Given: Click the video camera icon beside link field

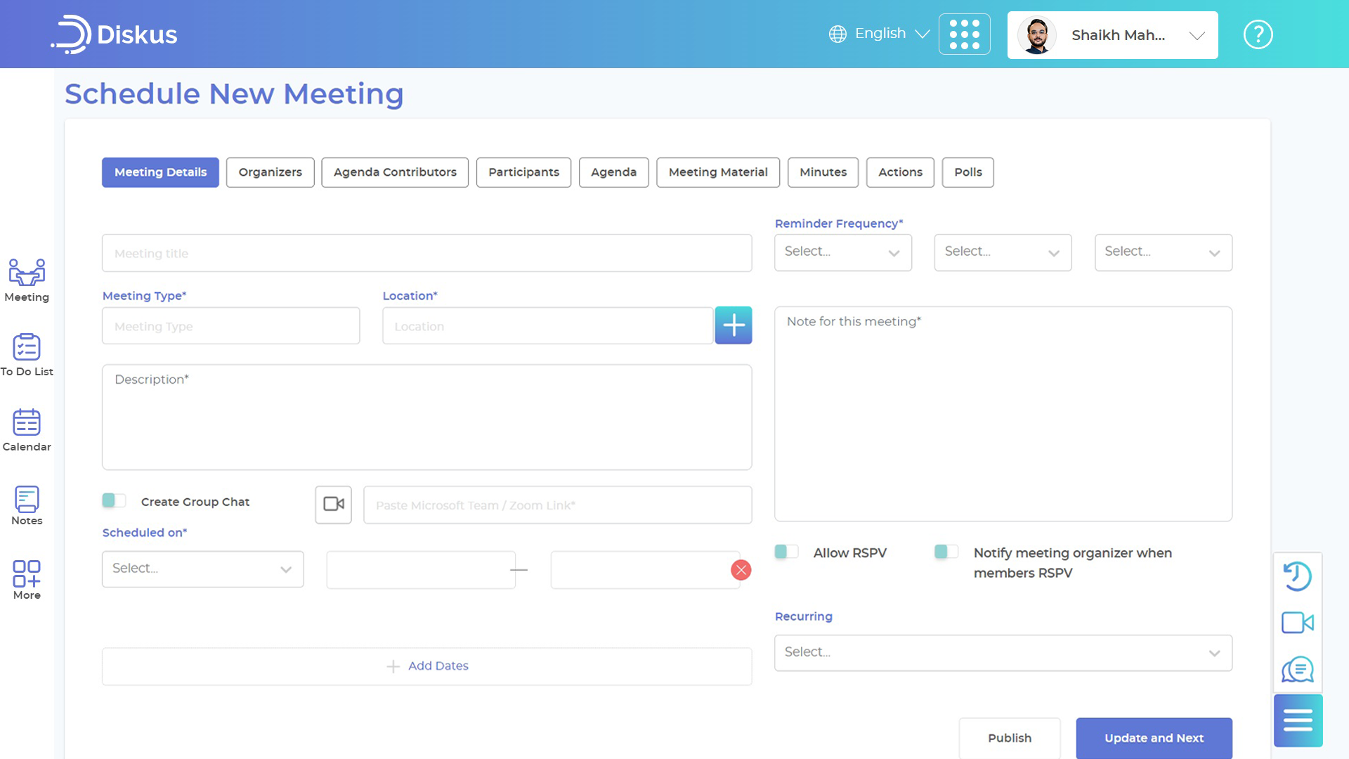Looking at the screenshot, I should tap(333, 504).
